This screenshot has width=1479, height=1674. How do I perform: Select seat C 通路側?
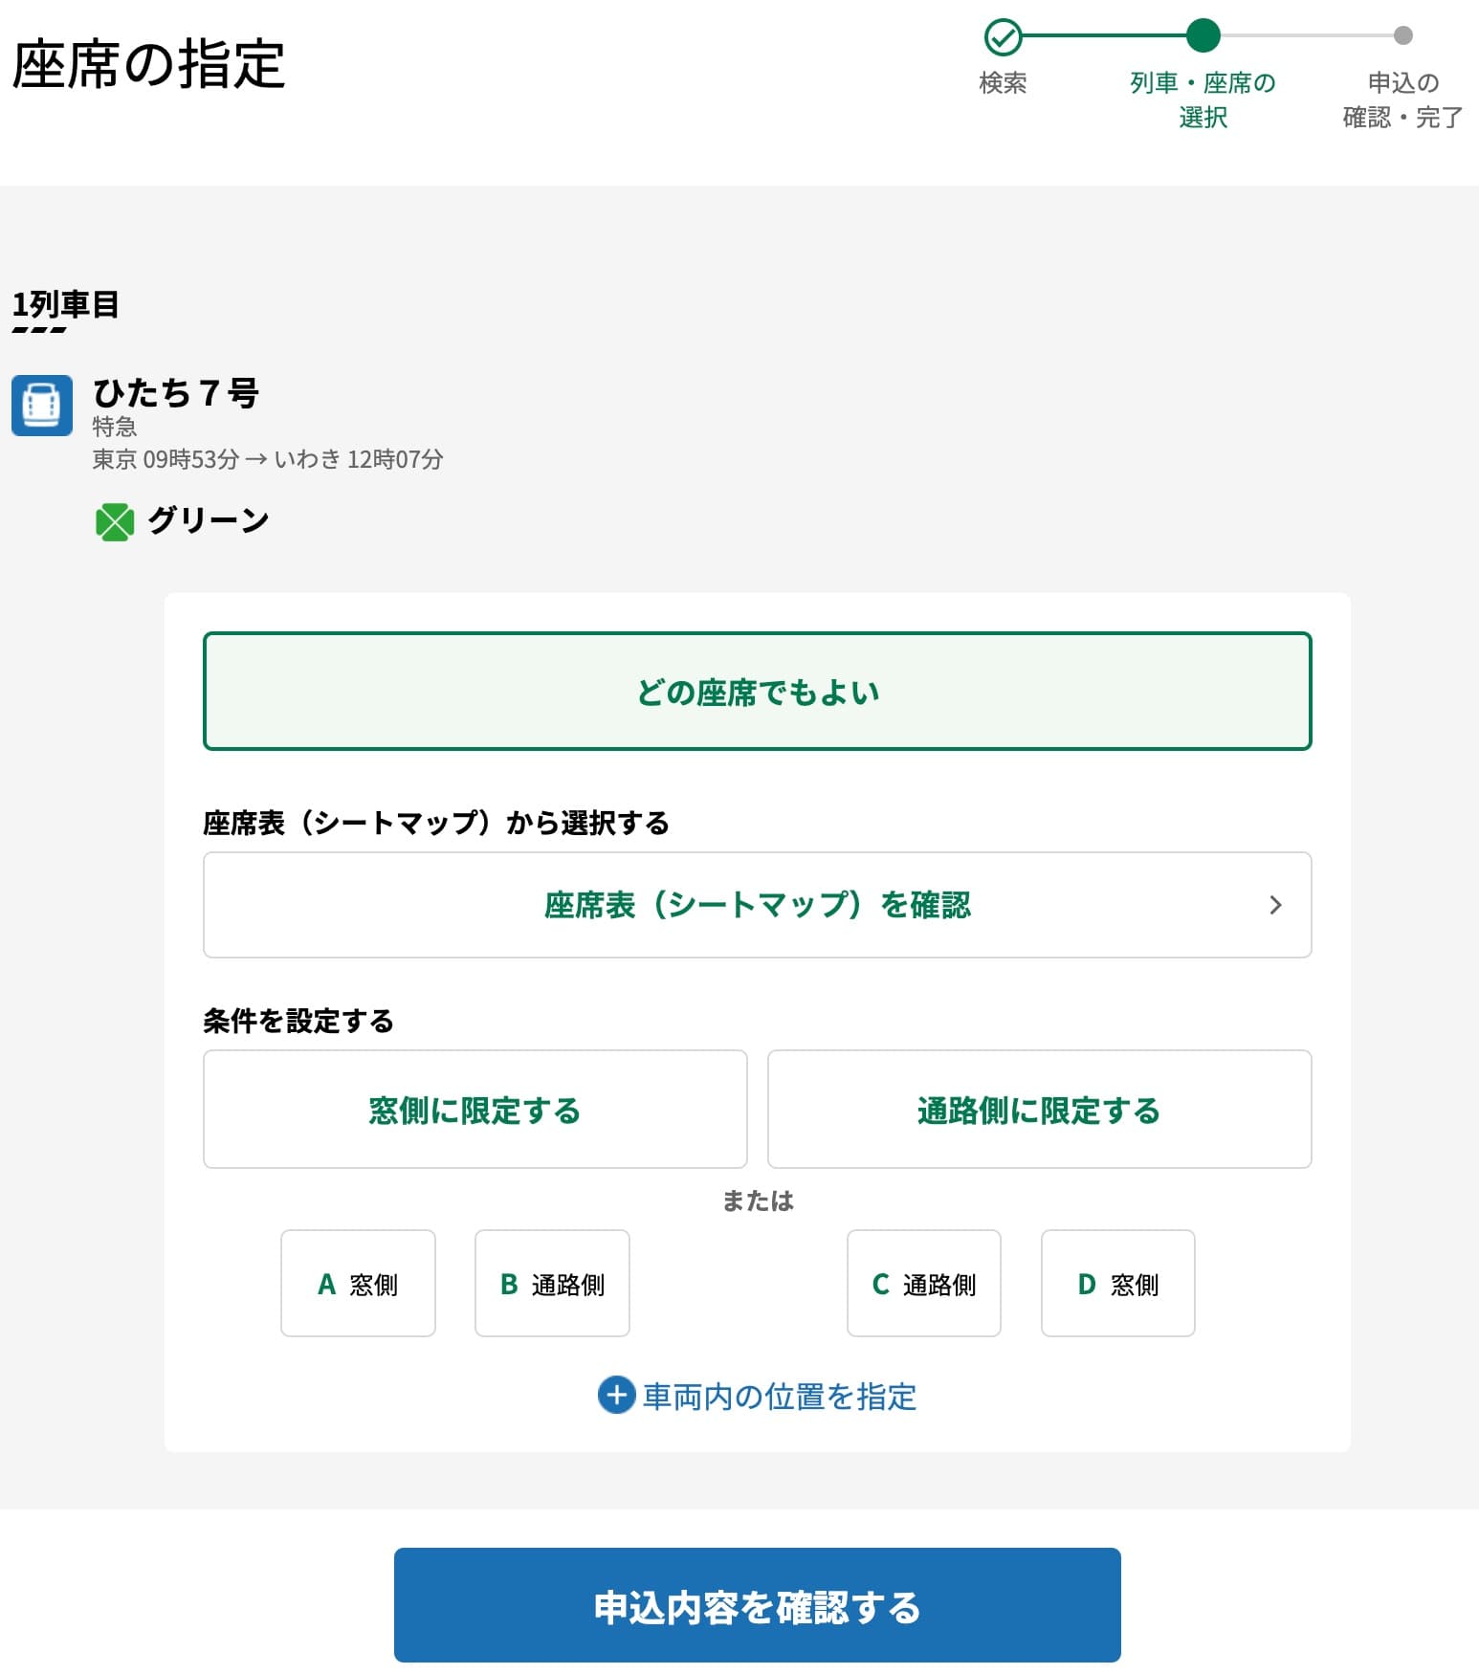(923, 1283)
